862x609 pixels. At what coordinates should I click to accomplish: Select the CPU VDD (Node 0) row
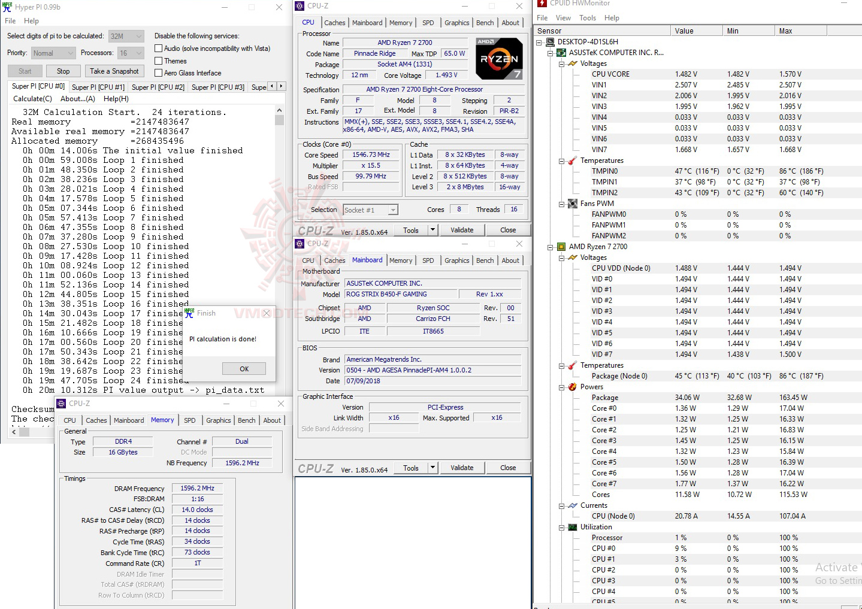tap(698, 268)
